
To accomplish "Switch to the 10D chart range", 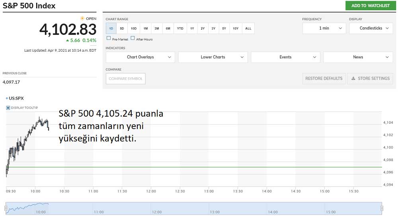I will [133, 28].
